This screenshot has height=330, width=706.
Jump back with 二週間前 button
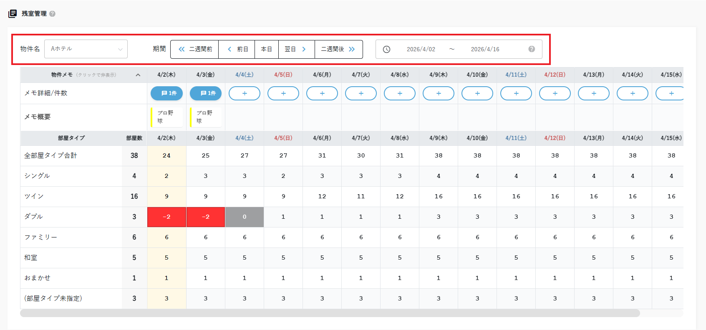point(195,49)
